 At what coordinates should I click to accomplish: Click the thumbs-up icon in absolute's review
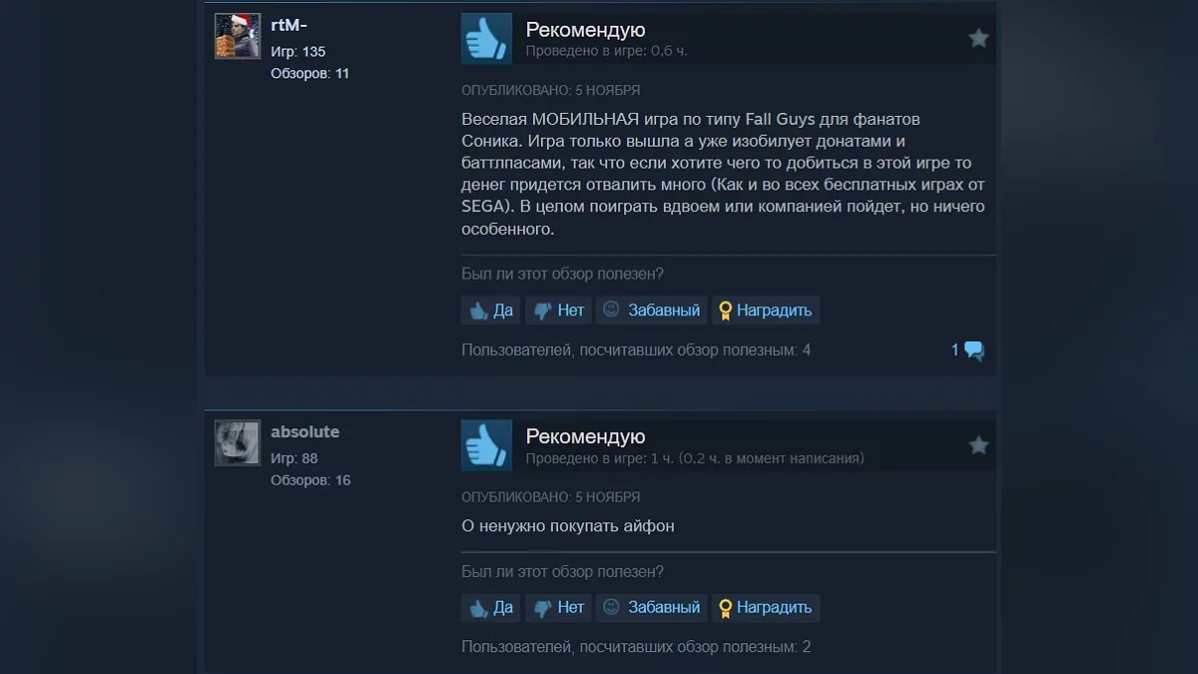pyautogui.click(x=486, y=445)
